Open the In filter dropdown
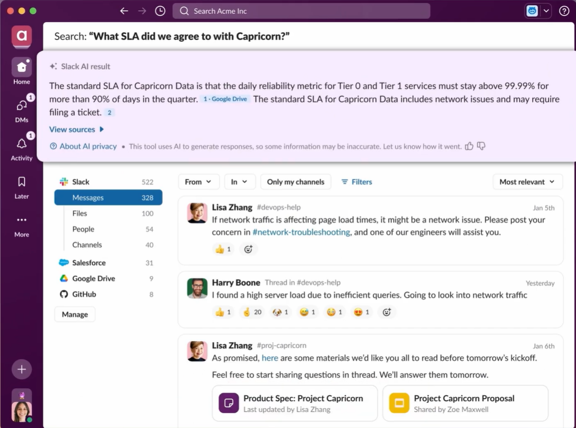The width and height of the screenshot is (576, 428). (x=239, y=182)
